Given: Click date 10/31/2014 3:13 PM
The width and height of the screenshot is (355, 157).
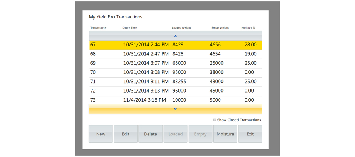Looking at the screenshot, I should [146, 91].
